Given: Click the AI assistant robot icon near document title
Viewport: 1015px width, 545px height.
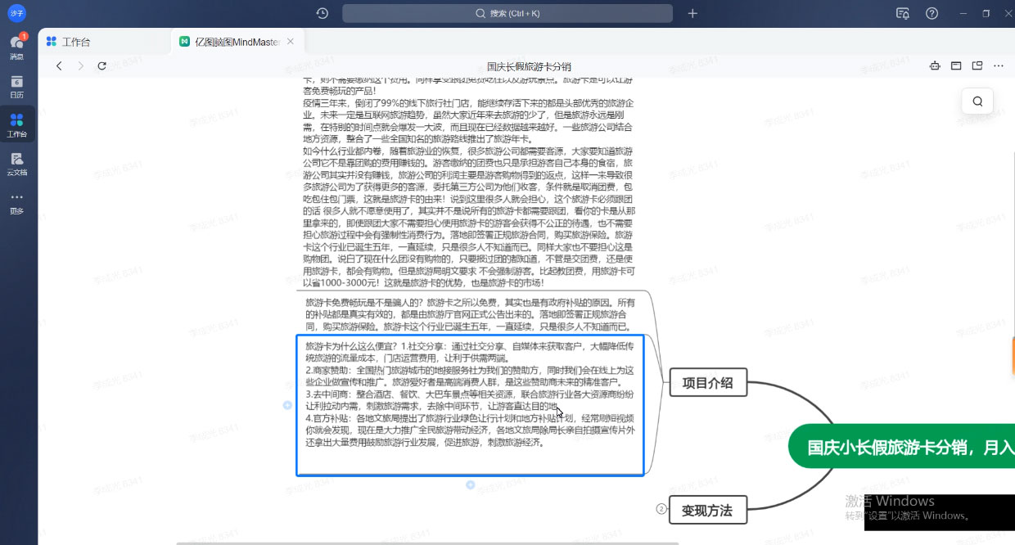Looking at the screenshot, I should coord(935,65).
